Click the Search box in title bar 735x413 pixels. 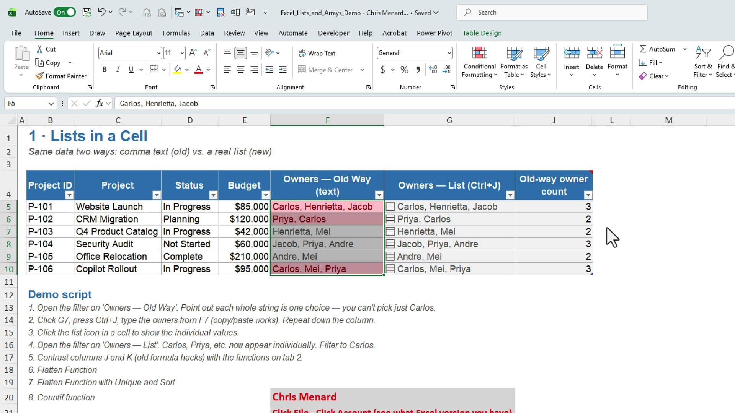point(552,12)
